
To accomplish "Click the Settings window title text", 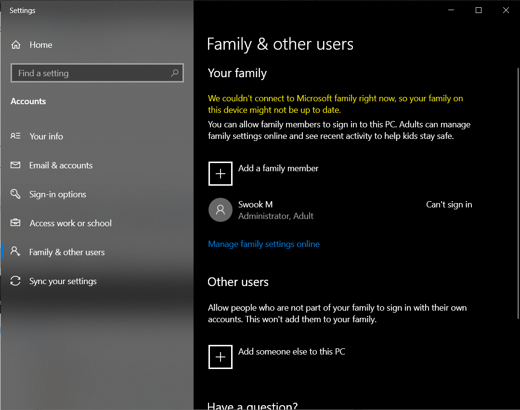I will pos(22,10).
